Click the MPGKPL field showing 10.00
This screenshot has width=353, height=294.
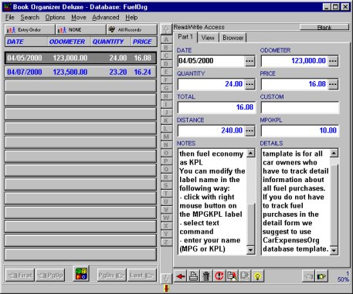point(300,130)
